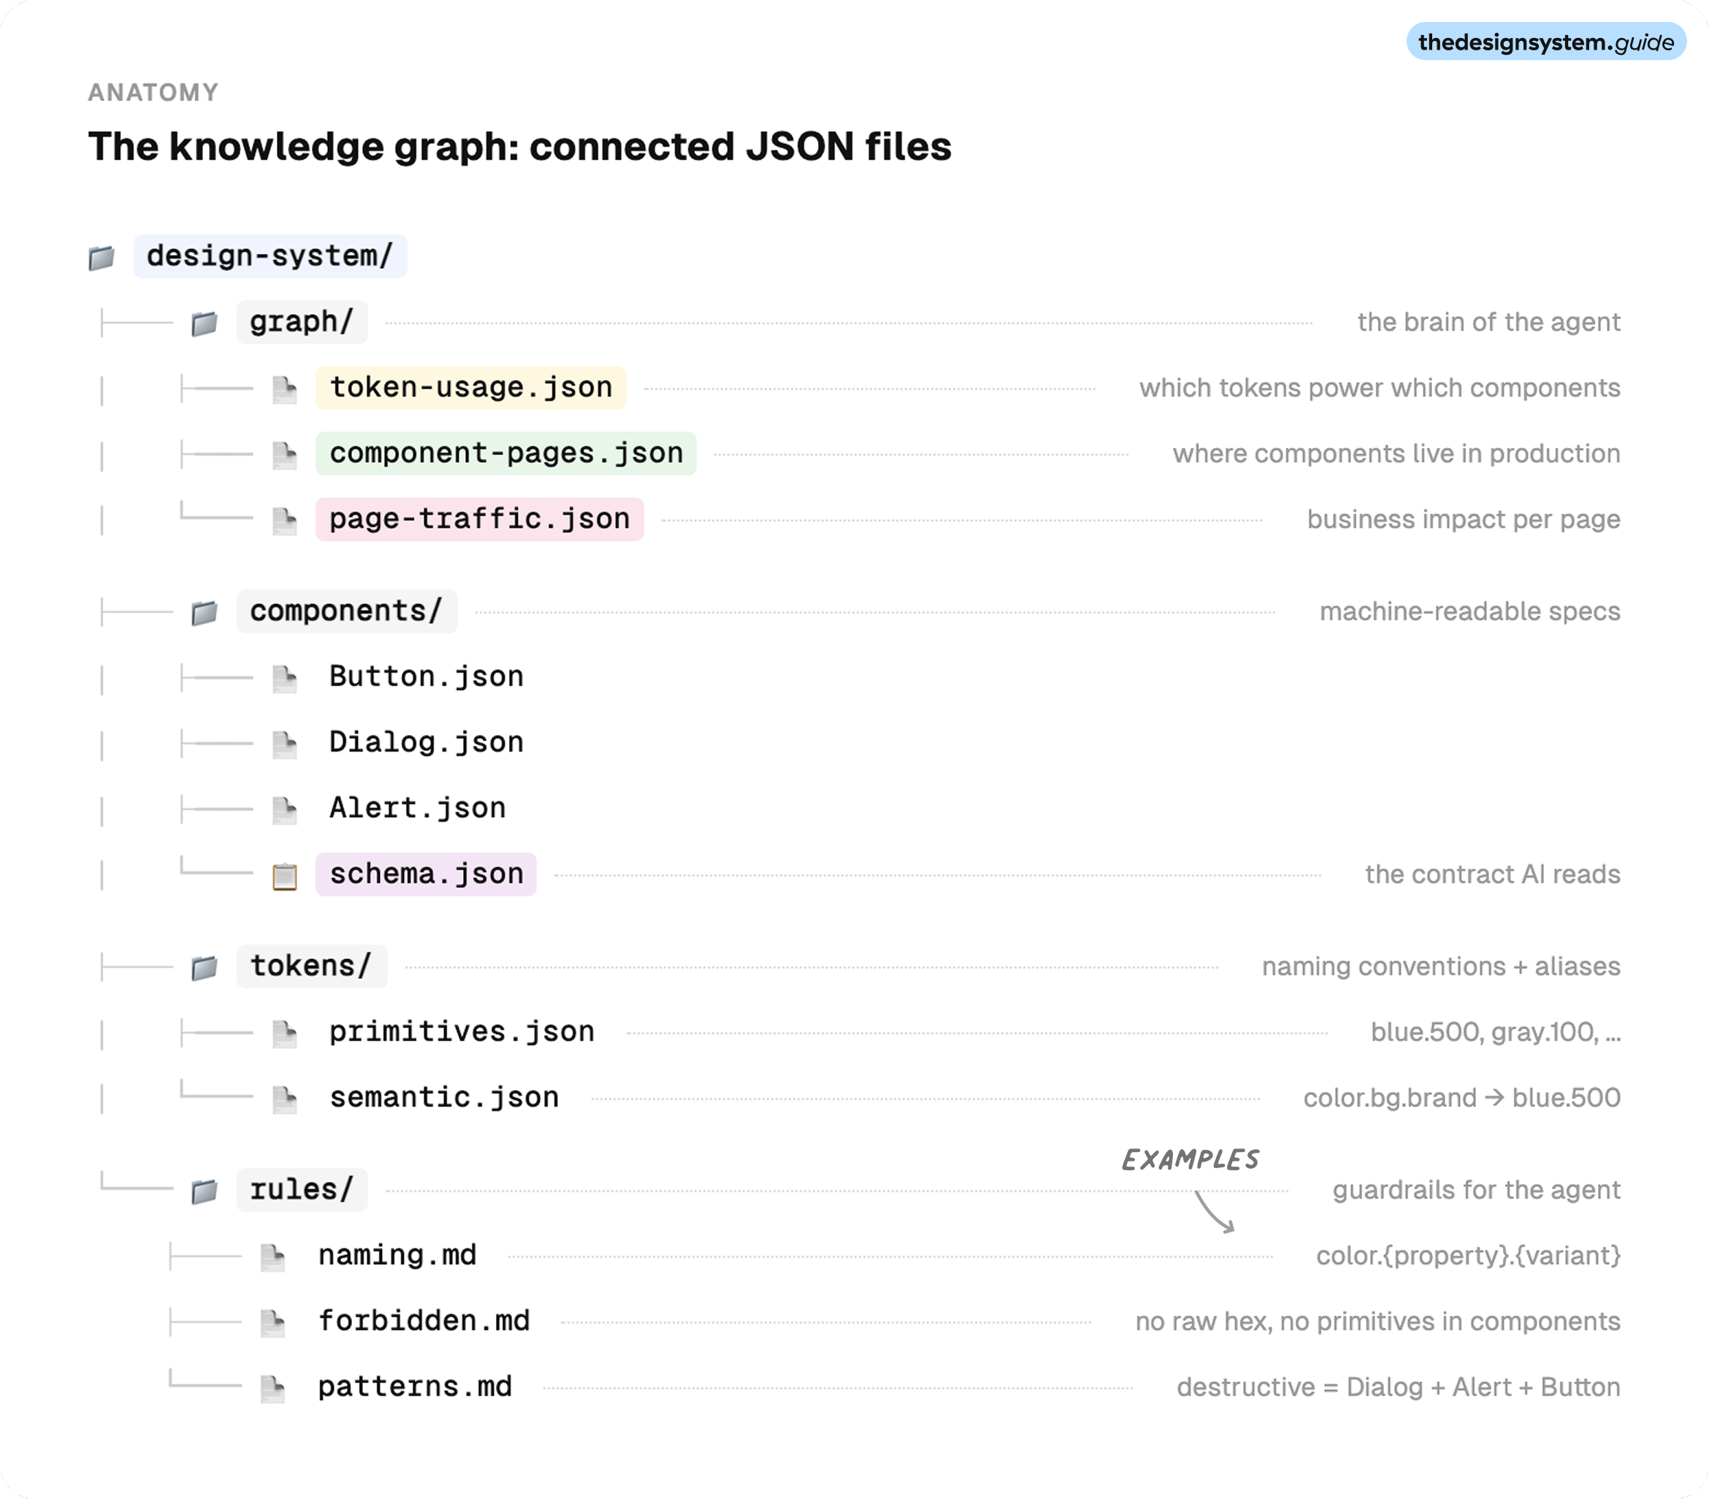Collapse the components/ folder label
This screenshot has height=1499, width=1709.
click(x=346, y=611)
